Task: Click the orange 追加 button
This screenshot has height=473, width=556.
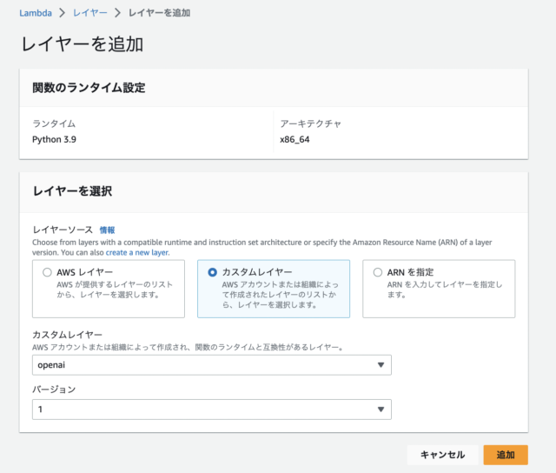Action: click(x=506, y=455)
